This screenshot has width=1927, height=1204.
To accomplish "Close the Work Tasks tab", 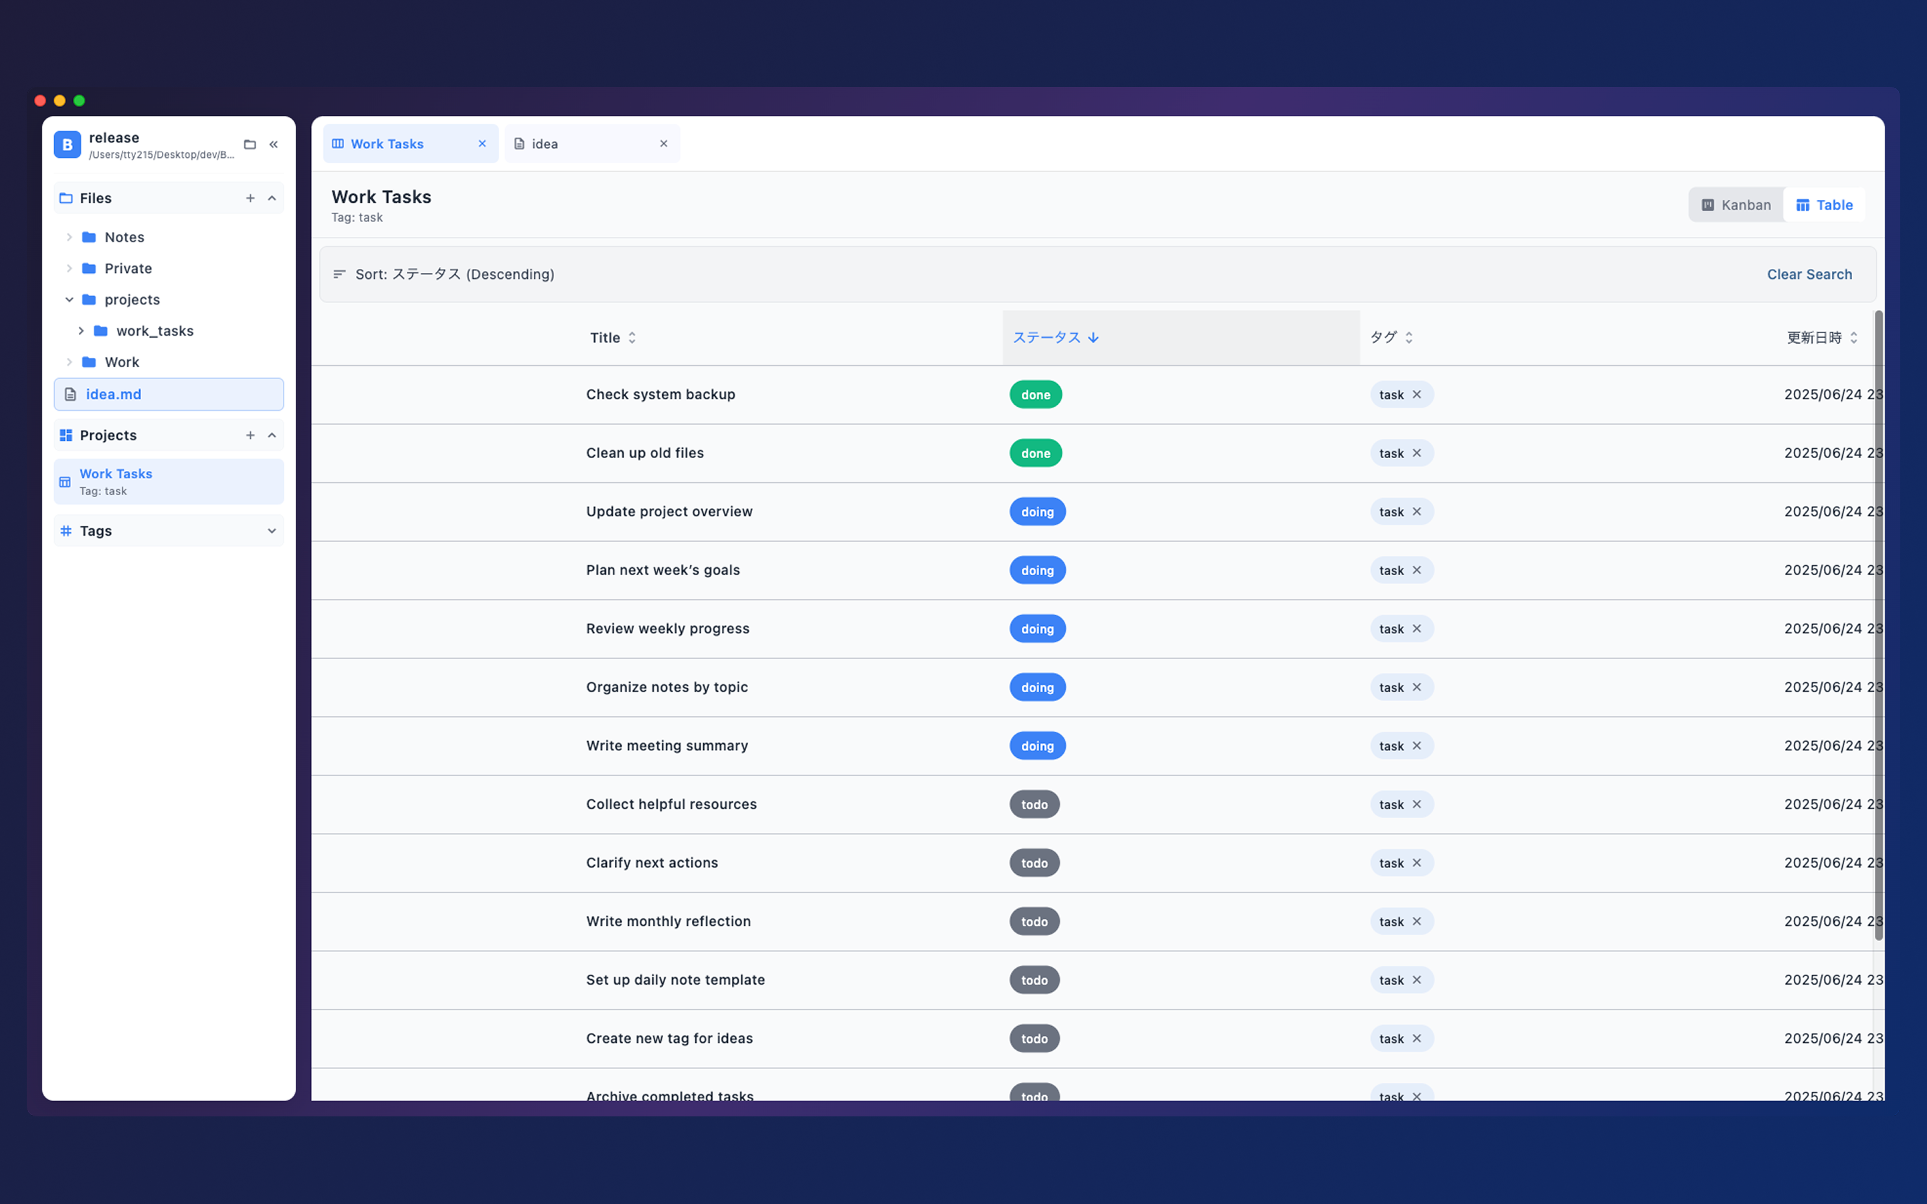I will pyautogui.click(x=482, y=143).
